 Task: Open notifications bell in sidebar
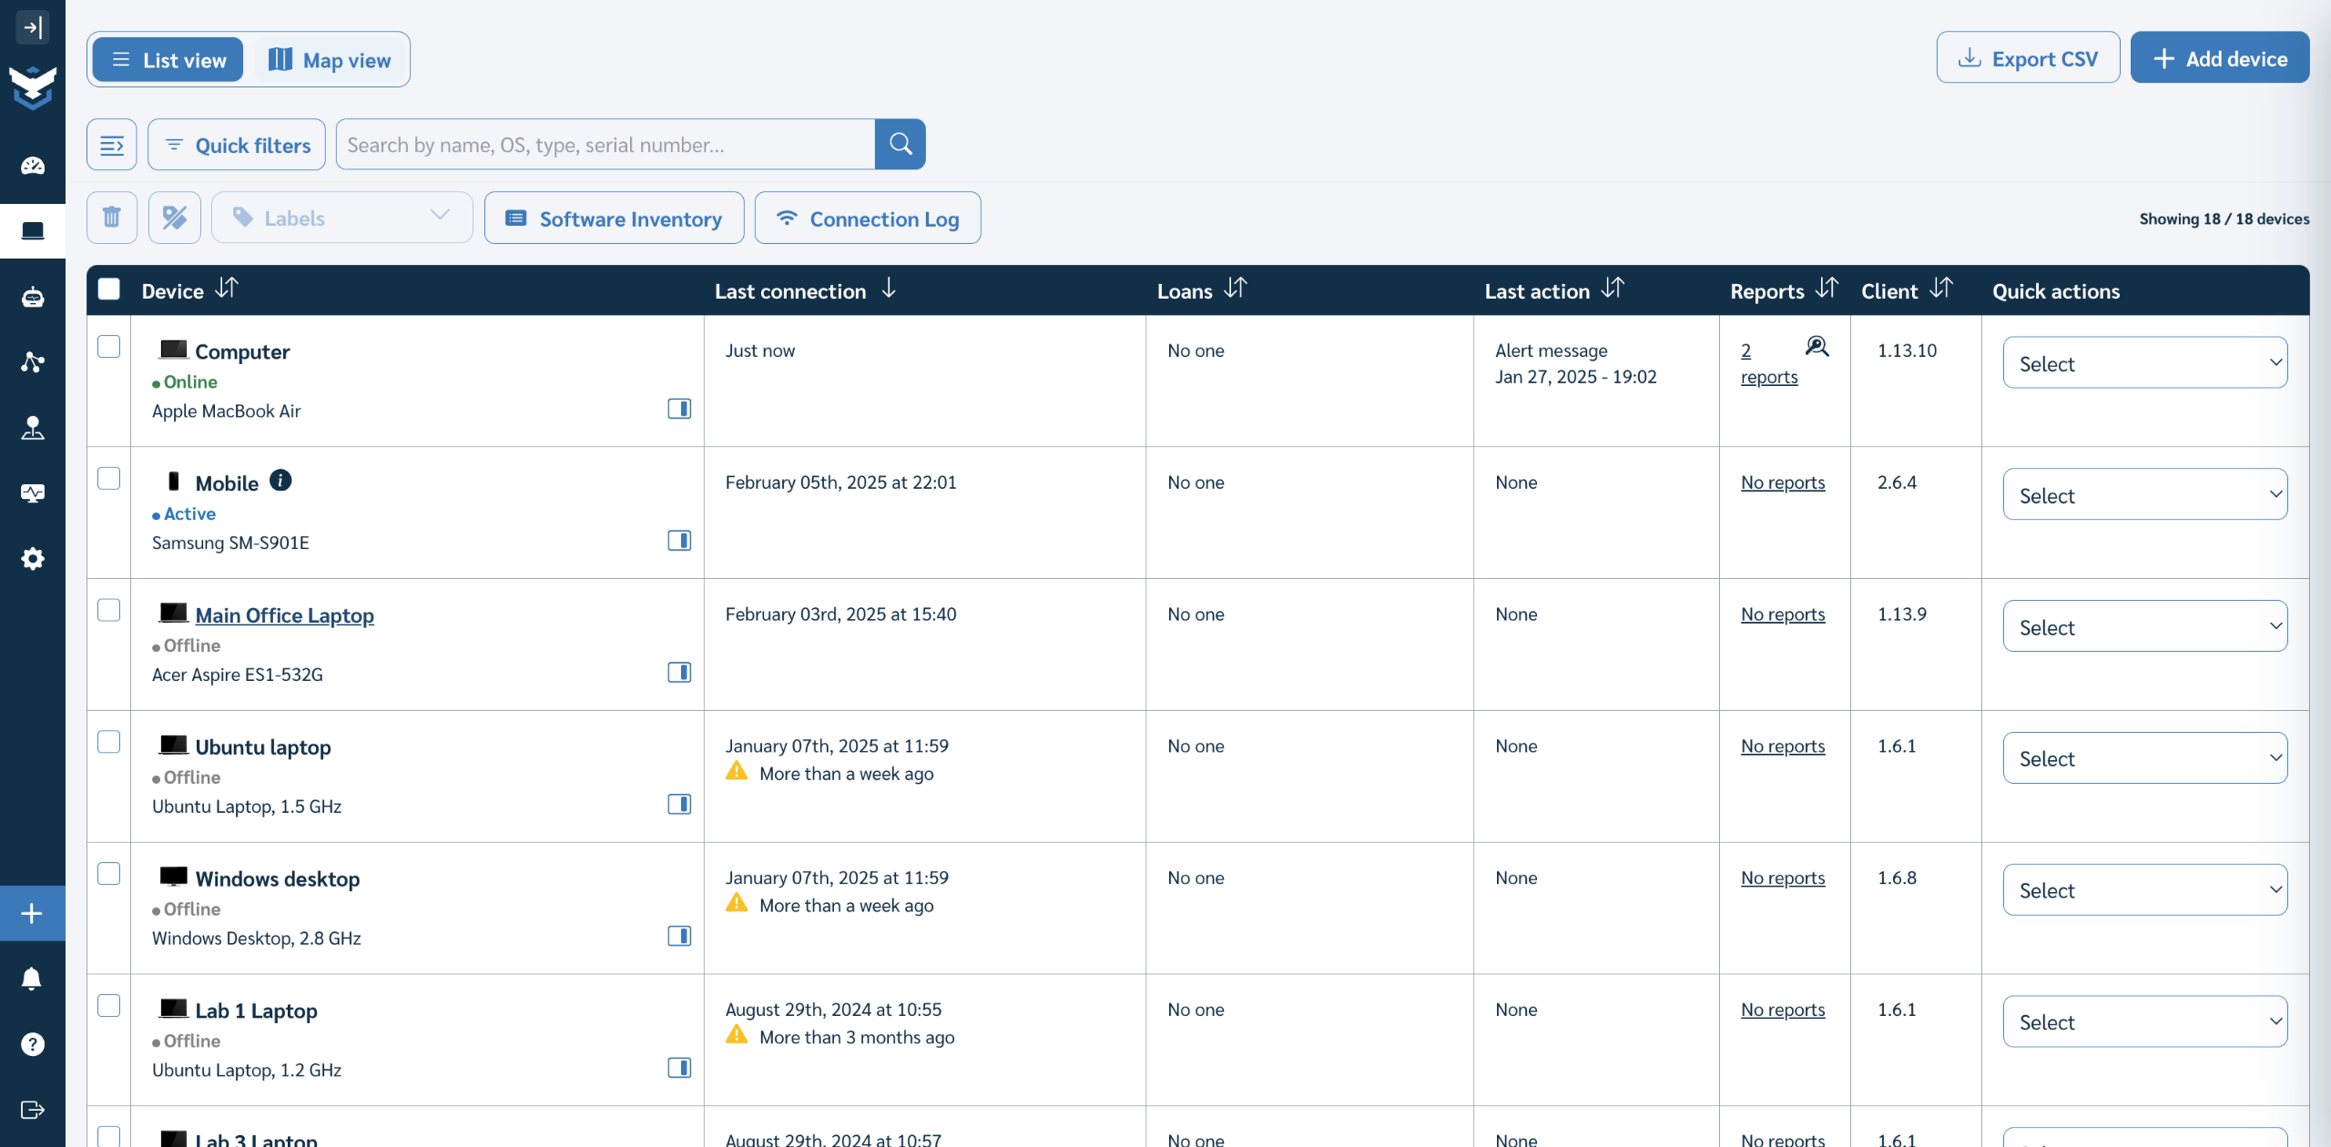pos(32,979)
